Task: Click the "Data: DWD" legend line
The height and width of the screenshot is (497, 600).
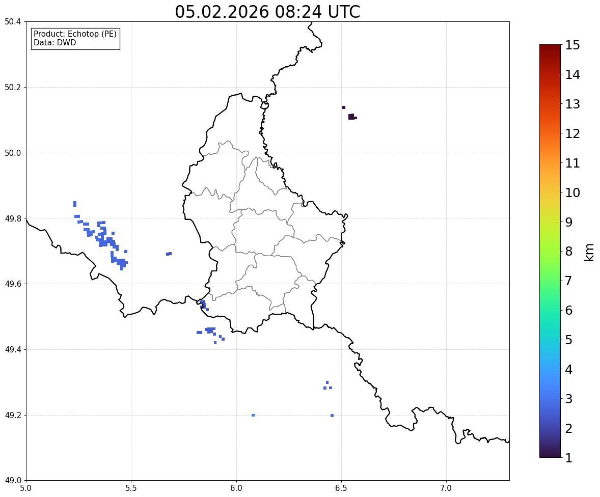Action: [54, 42]
